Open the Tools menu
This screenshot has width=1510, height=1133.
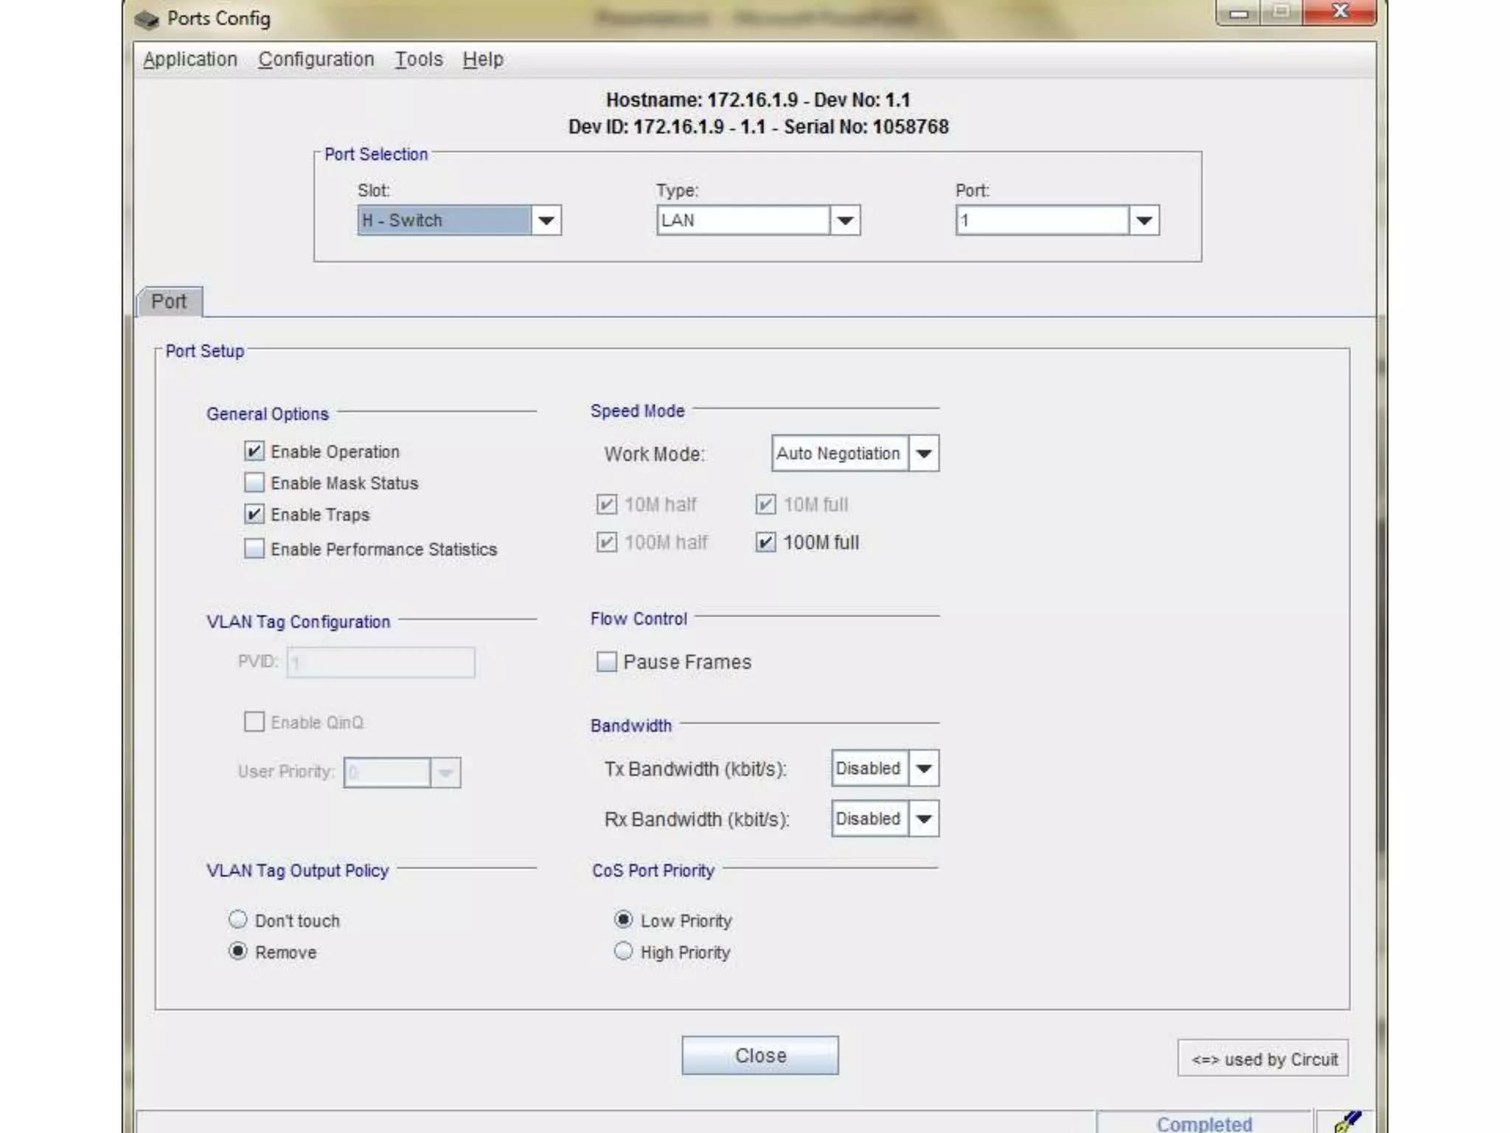(x=418, y=59)
